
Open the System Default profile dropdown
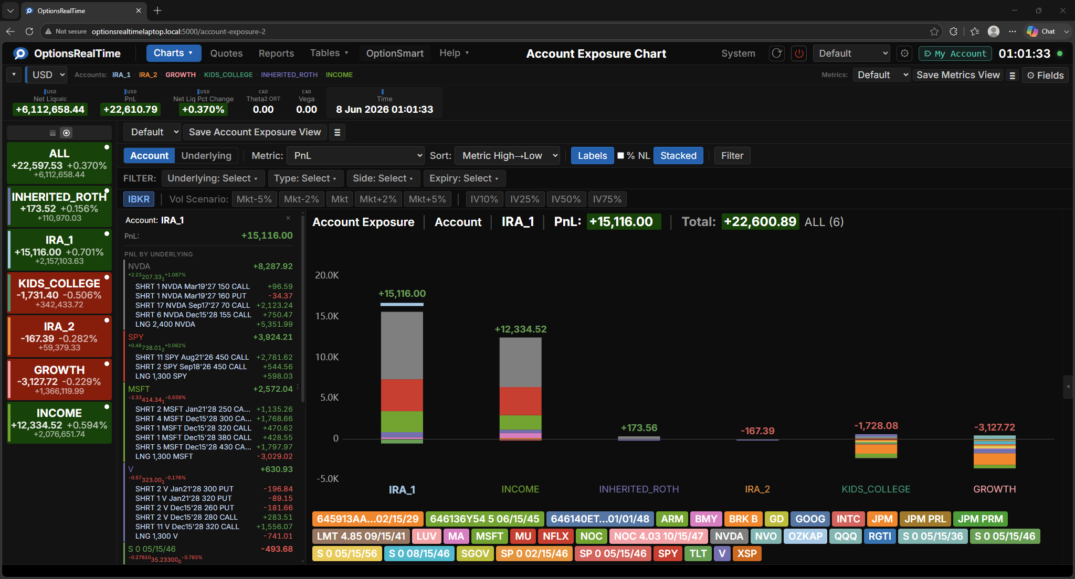click(851, 53)
